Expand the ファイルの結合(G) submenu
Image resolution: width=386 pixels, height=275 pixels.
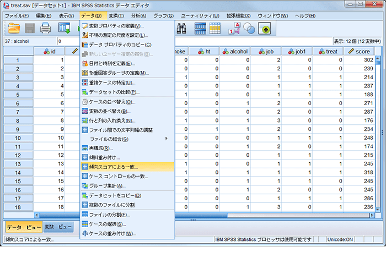pos(127,139)
